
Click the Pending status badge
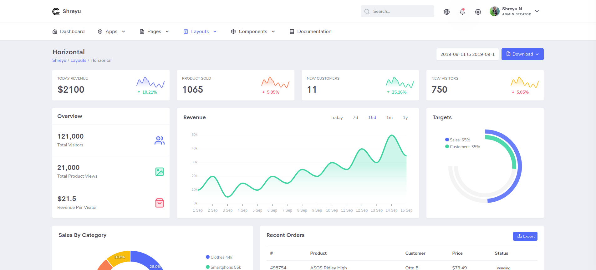click(503, 268)
